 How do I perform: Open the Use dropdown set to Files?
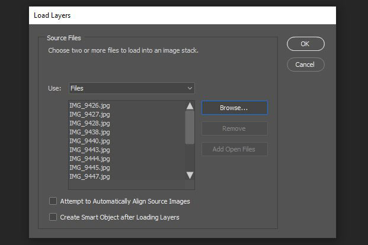tap(132, 88)
